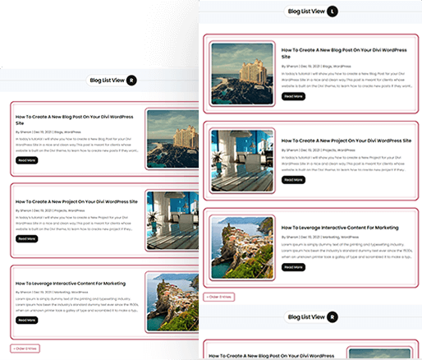Click Read More under left page's Interactive Content card
The image size is (422, 360).
point(27,320)
